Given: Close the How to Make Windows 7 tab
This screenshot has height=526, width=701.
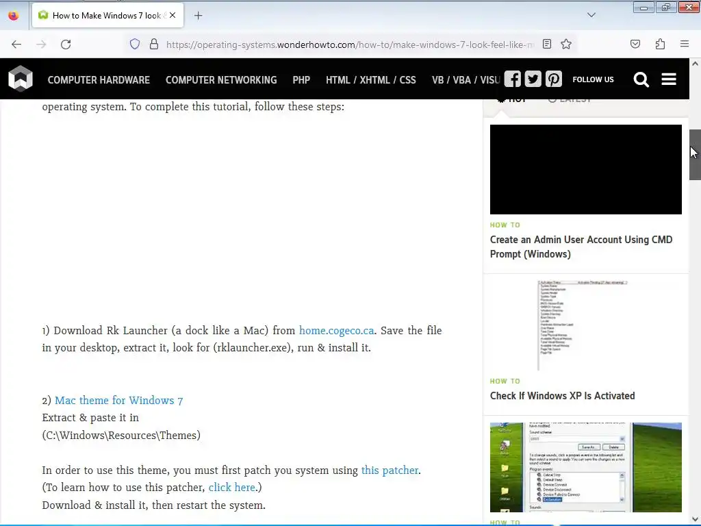Looking at the screenshot, I should tap(173, 15).
